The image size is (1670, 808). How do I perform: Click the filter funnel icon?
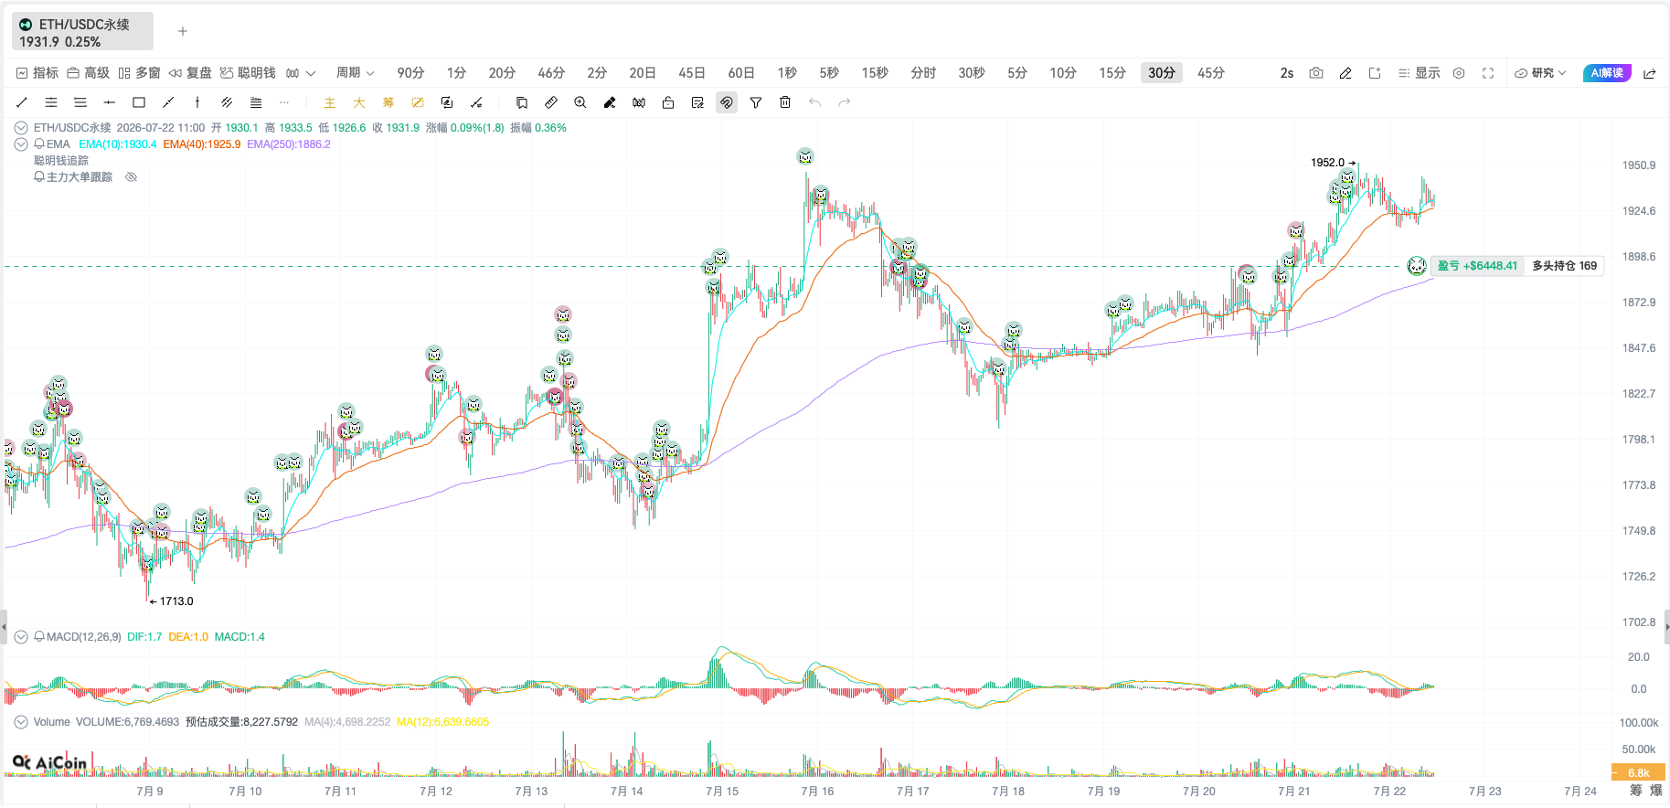click(756, 102)
